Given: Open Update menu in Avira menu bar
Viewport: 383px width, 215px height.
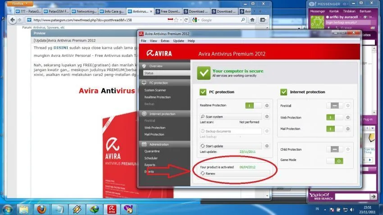Looking at the screenshot, I should [178, 41].
